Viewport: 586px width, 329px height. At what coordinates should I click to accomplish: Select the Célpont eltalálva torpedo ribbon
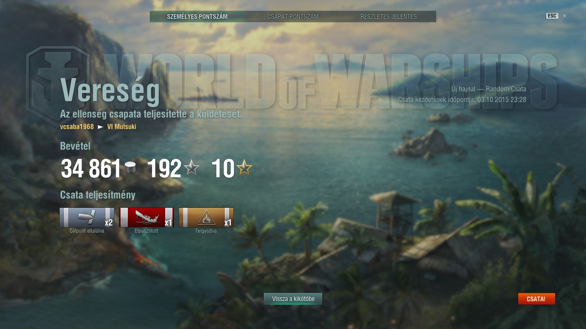tap(87, 217)
